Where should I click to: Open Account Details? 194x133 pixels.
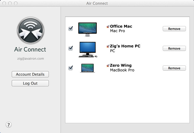point(30,74)
